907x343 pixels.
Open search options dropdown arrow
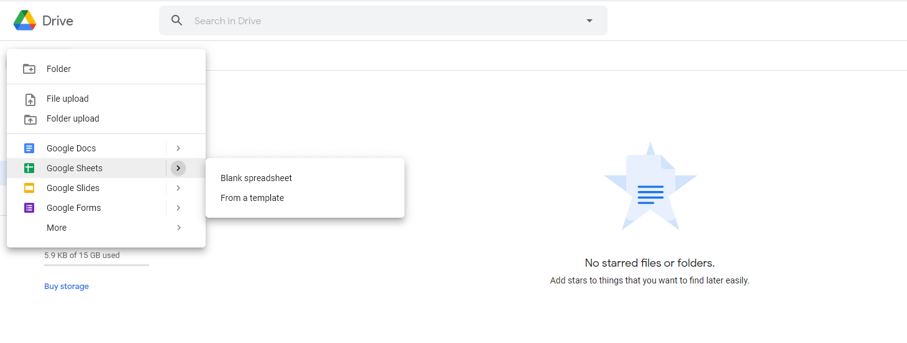(x=590, y=20)
